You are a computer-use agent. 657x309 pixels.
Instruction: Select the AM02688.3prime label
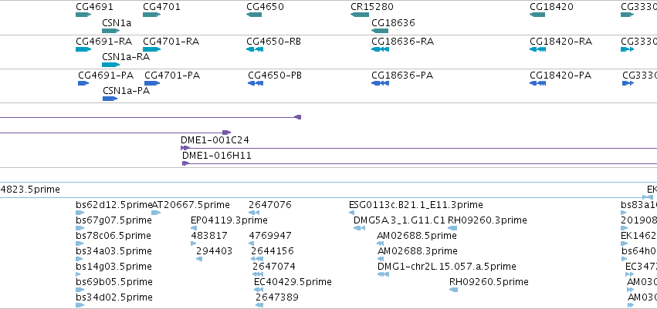418,251
